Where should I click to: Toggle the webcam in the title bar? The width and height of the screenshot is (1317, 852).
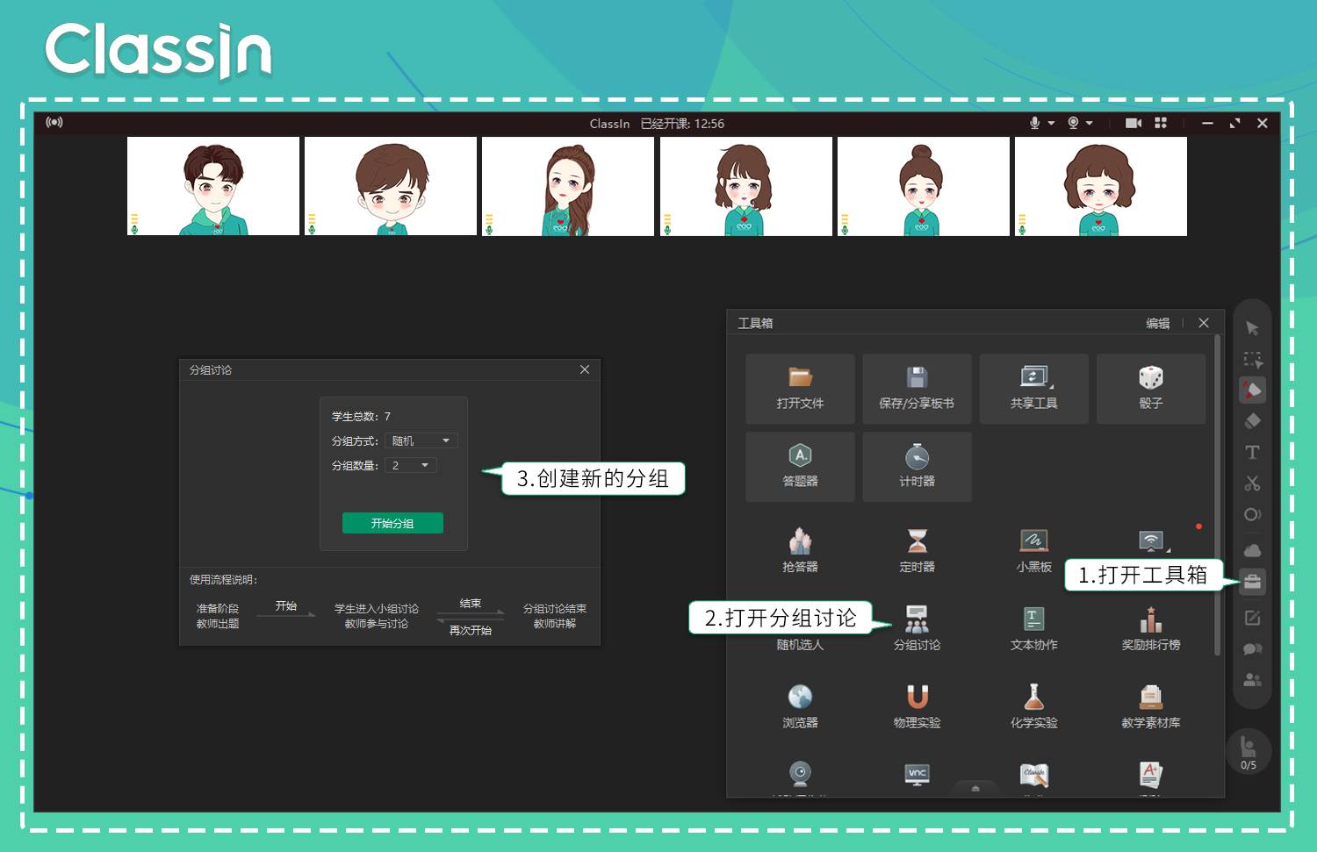[x=1073, y=123]
